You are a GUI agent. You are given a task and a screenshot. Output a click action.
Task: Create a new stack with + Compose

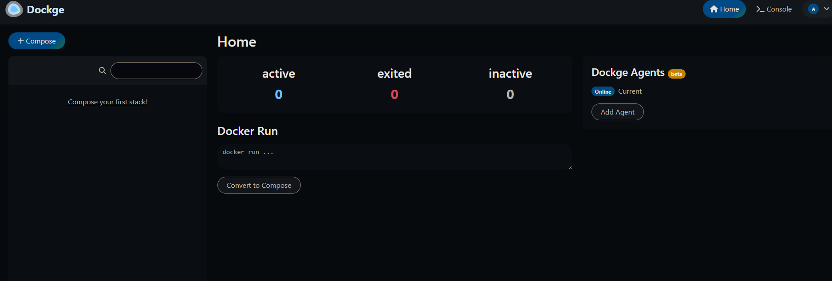[37, 41]
